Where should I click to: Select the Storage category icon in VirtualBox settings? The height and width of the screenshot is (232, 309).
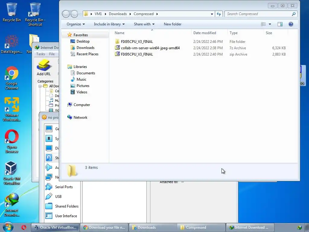coord(49,158)
